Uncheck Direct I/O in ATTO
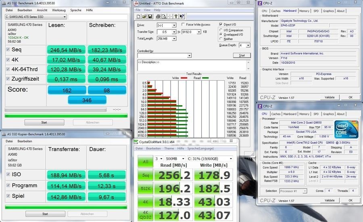363x222 pixels. 221,24
